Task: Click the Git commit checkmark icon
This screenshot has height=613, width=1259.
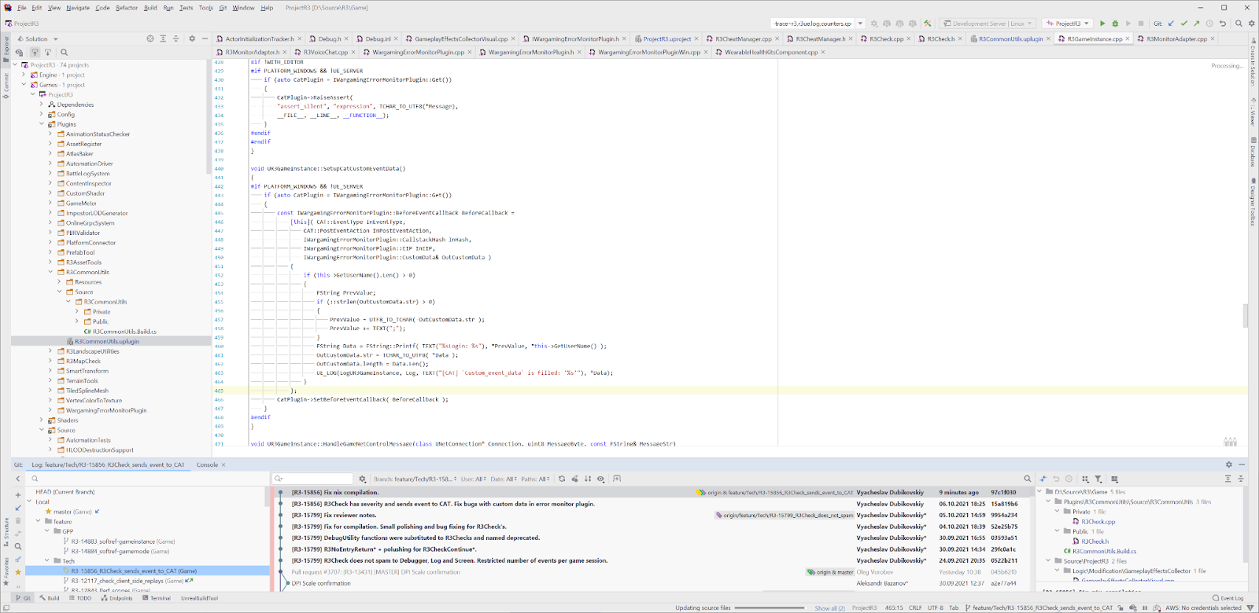Action: pyautogui.click(x=1183, y=24)
